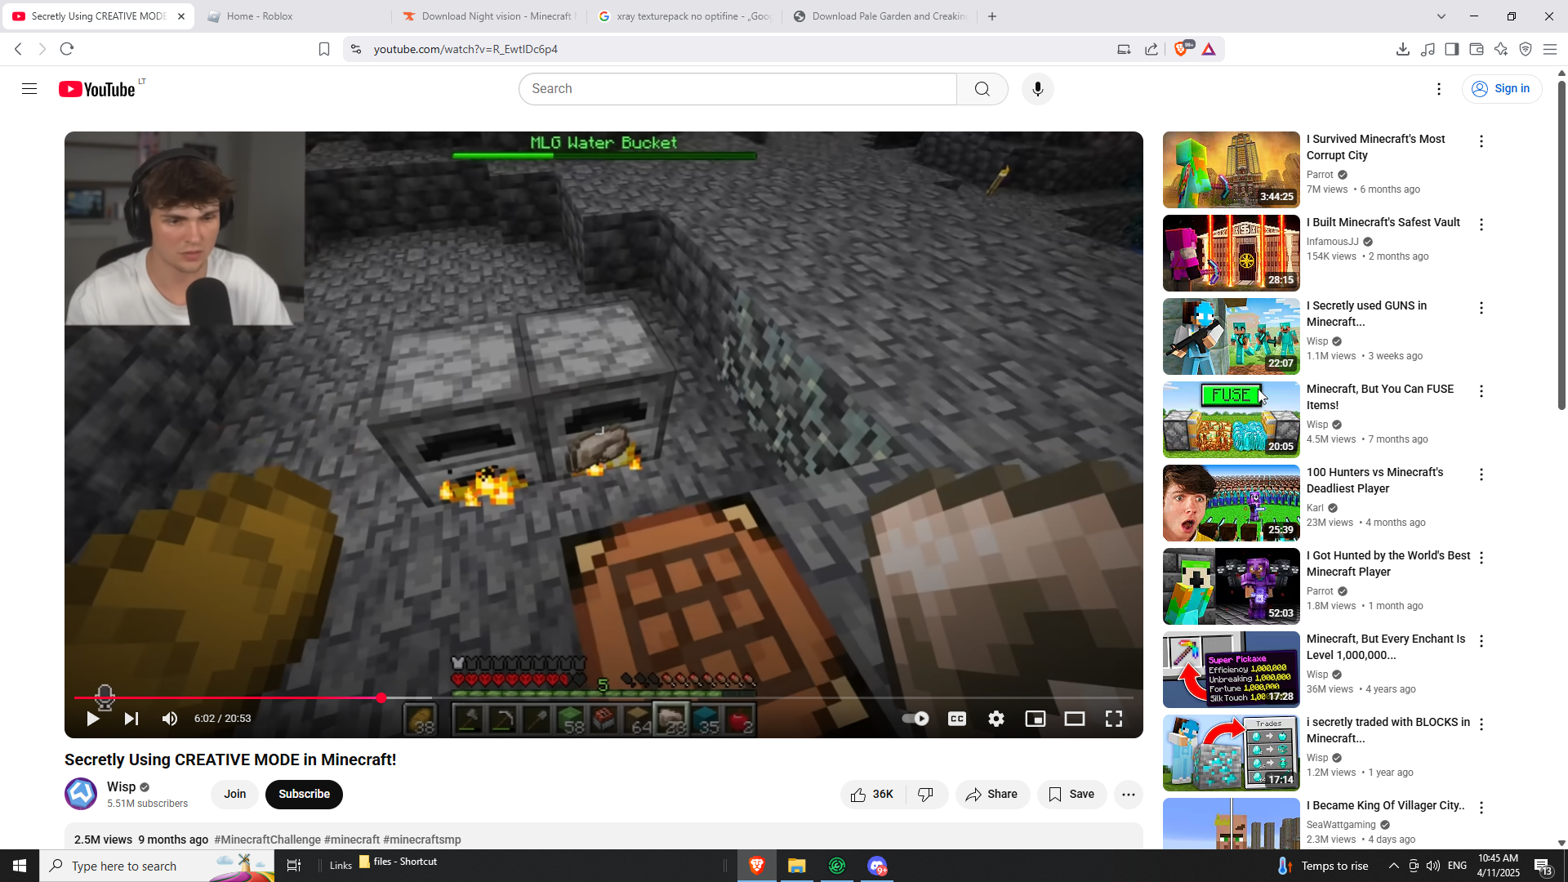Open the YouTube hamburger guide menu
Viewport: 1568px width, 882px height.
pyautogui.click(x=29, y=89)
